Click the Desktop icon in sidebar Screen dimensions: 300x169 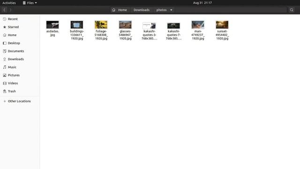coord(5,43)
